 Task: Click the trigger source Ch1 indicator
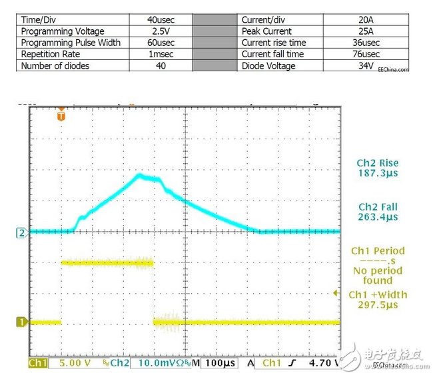pos(271,364)
